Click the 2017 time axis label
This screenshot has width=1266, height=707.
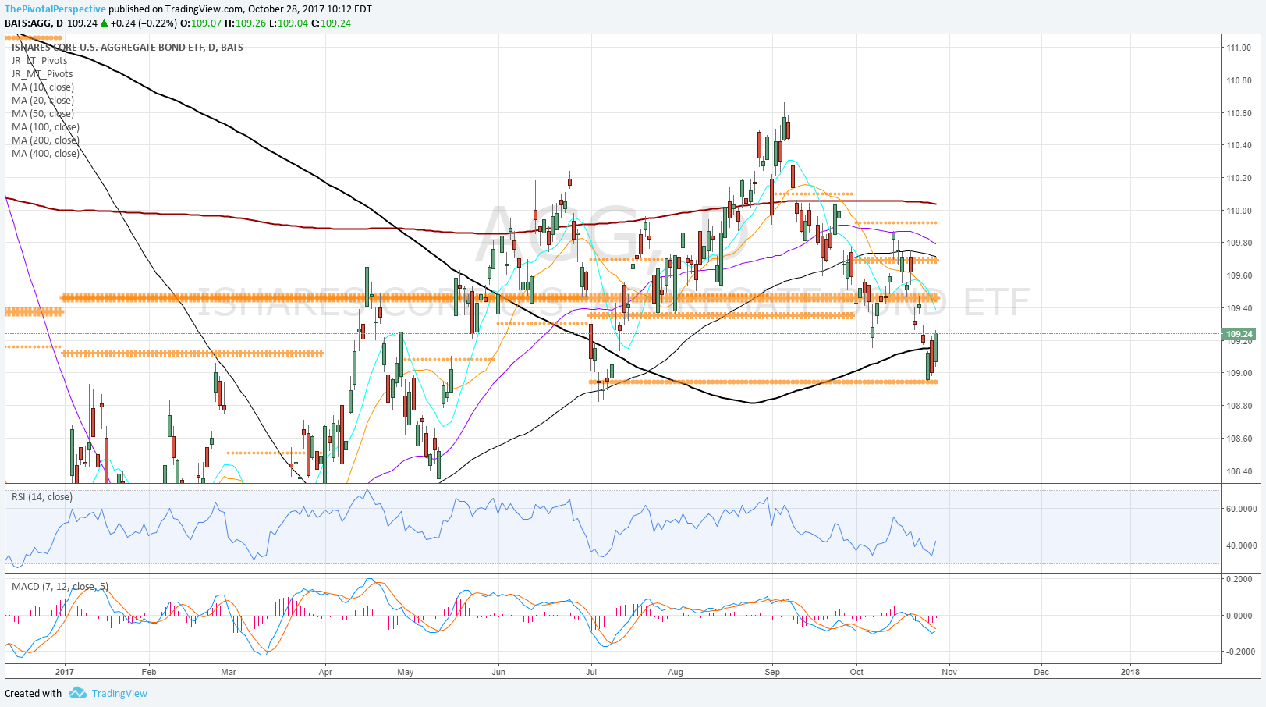tap(65, 672)
